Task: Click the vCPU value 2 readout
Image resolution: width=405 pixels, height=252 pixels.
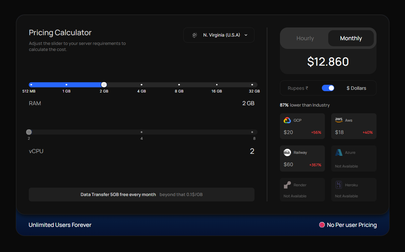Action: coord(252,151)
